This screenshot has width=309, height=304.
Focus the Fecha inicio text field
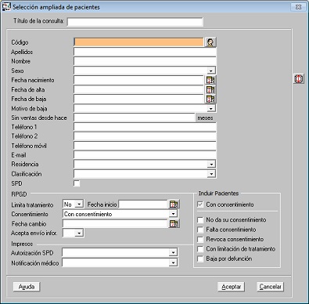[x=143, y=204]
